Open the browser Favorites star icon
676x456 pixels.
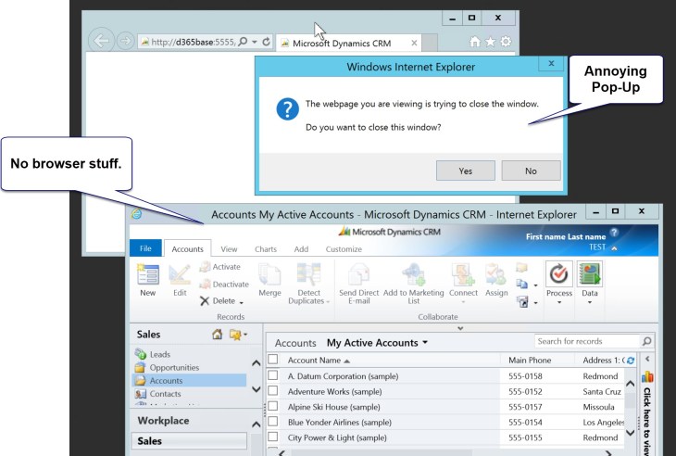(x=490, y=42)
